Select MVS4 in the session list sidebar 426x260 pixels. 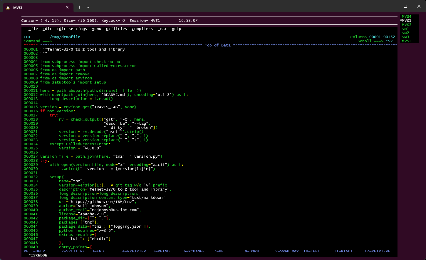[x=406, y=16]
